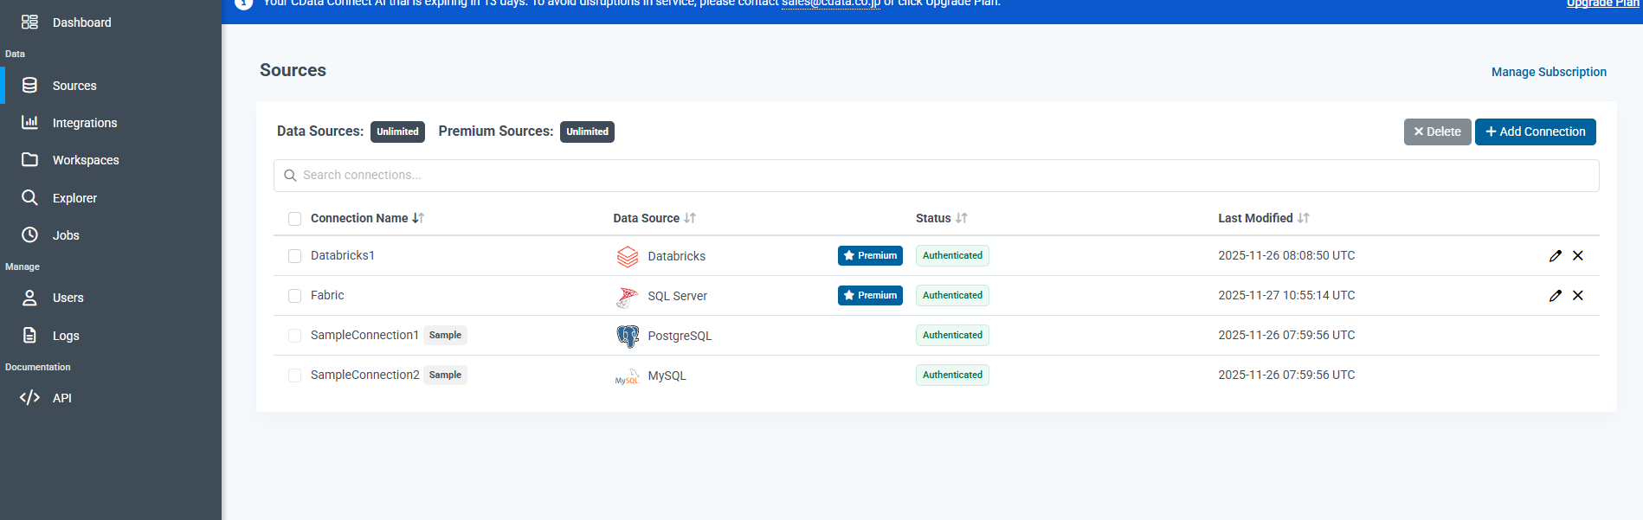This screenshot has width=1643, height=520.
Task: Click timestamp 2025-11-27 10:55:14 UTC
Action: point(1286,295)
